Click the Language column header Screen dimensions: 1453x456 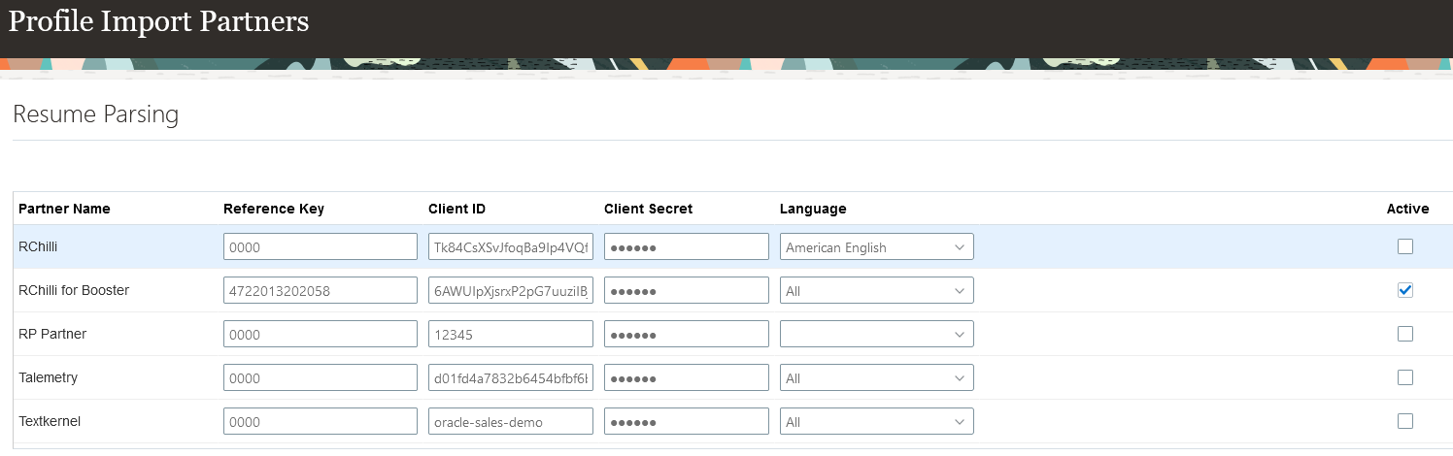813,209
